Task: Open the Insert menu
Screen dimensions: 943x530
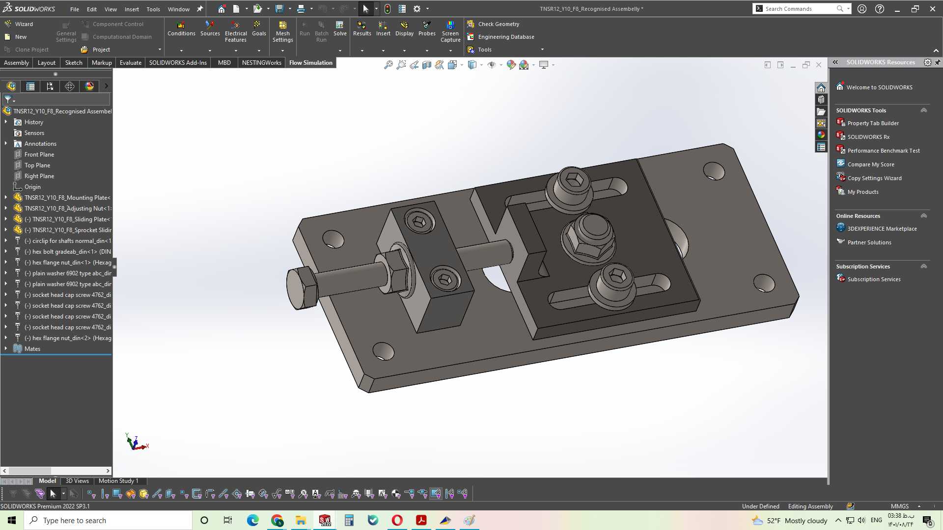Action: (x=132, y=9)
